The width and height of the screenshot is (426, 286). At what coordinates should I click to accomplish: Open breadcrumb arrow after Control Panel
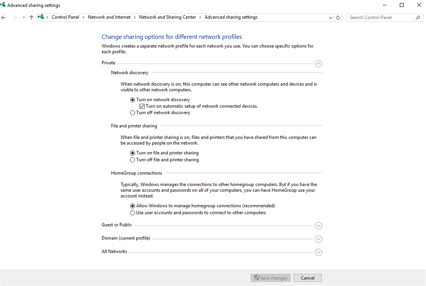pyautogui.click(x=83, y=17)
